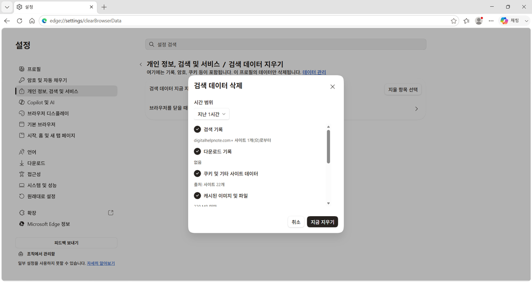
Task: Click the '출처: 사이트 22개' text
Action: (x=209, y=185)
